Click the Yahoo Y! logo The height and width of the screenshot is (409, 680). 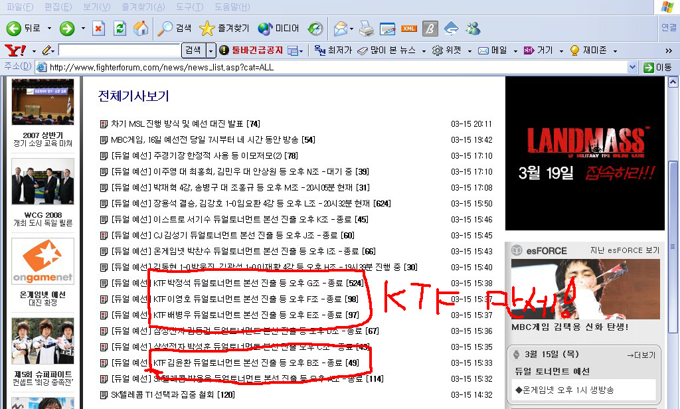click(15, 50)
